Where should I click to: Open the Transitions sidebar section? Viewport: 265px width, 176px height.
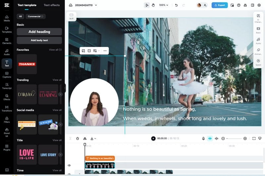[7, 109]
